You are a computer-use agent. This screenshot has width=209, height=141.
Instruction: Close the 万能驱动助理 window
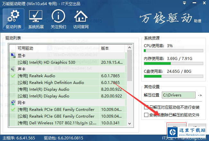[204, 3]
